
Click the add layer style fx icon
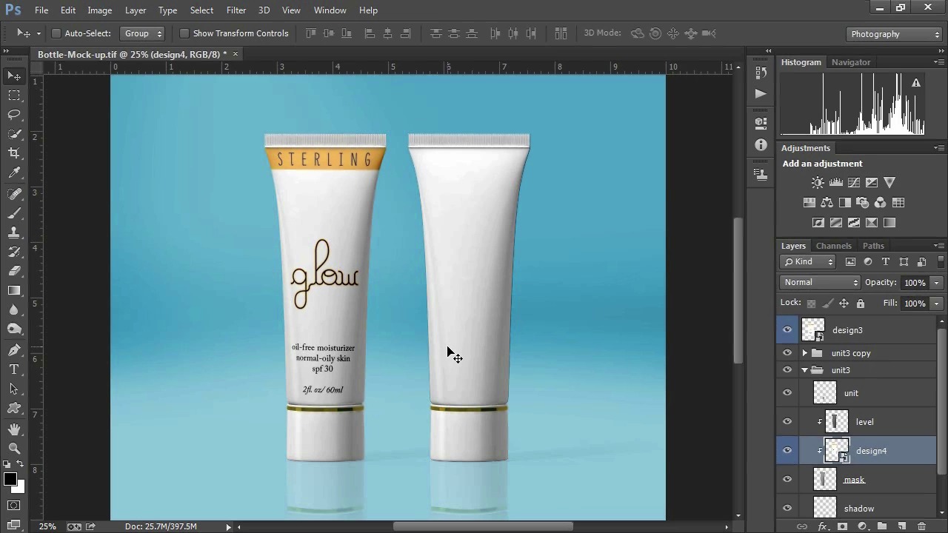click(822, 526)
